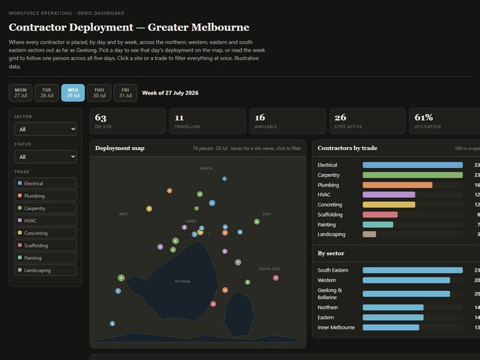The image size is (480, 360).
Task: Switch to the THU 30 Jul tab
Action: coord(99,93)
